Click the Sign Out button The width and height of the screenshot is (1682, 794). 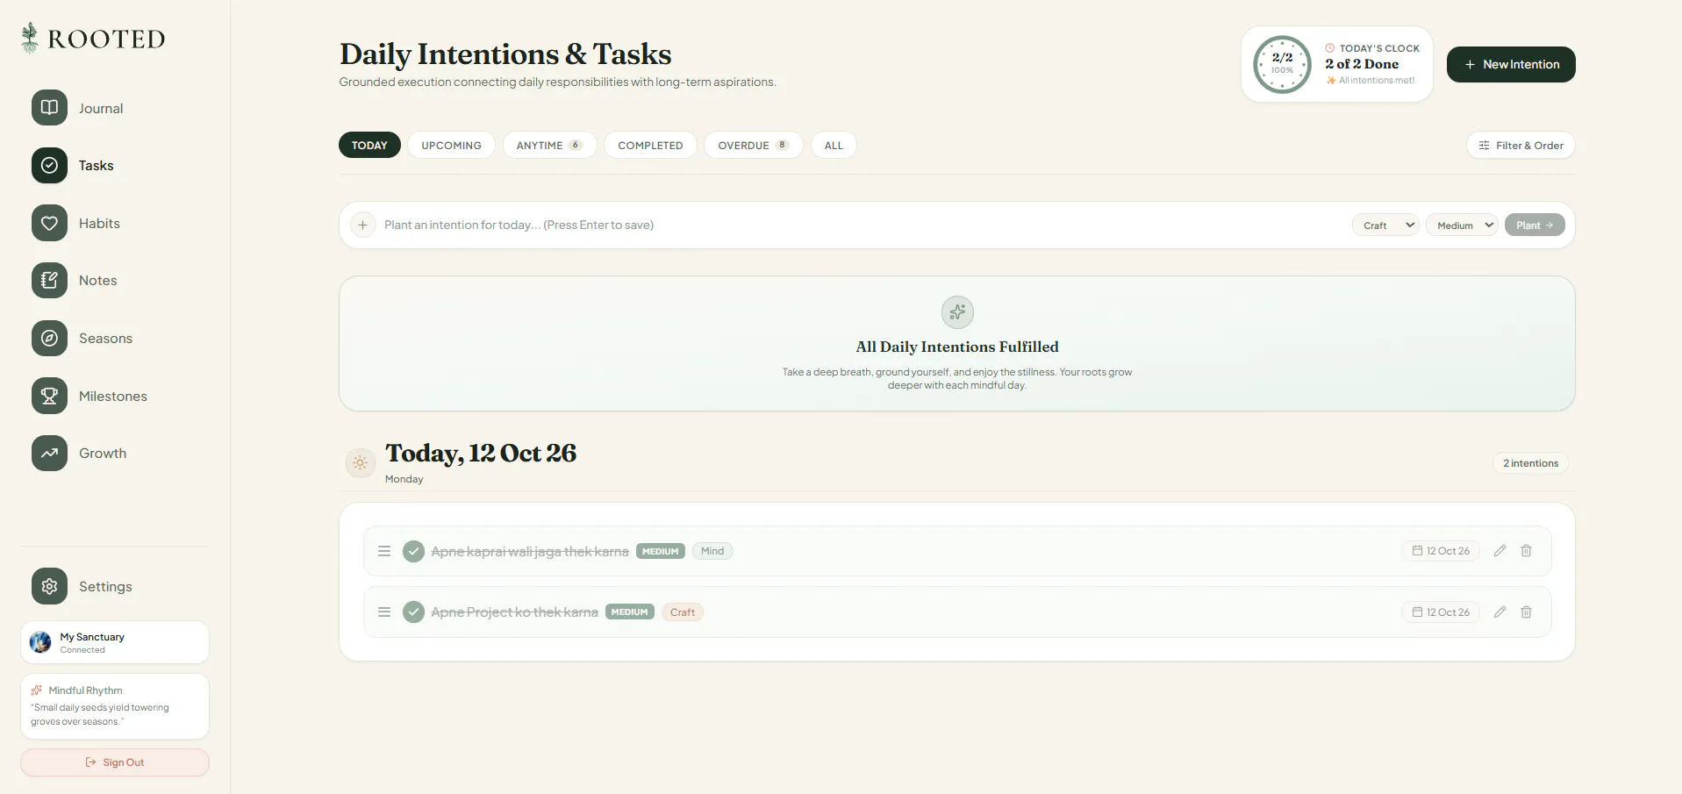click(115, 762)
